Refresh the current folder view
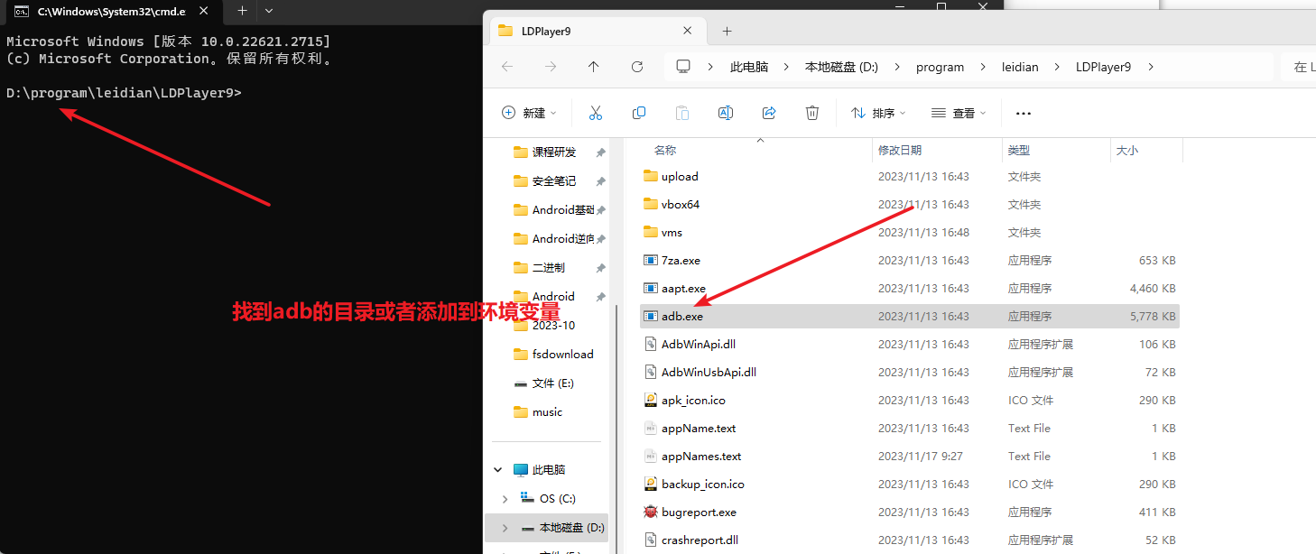This screenshot has width=1316, height=554. click(x=637, y=67)
